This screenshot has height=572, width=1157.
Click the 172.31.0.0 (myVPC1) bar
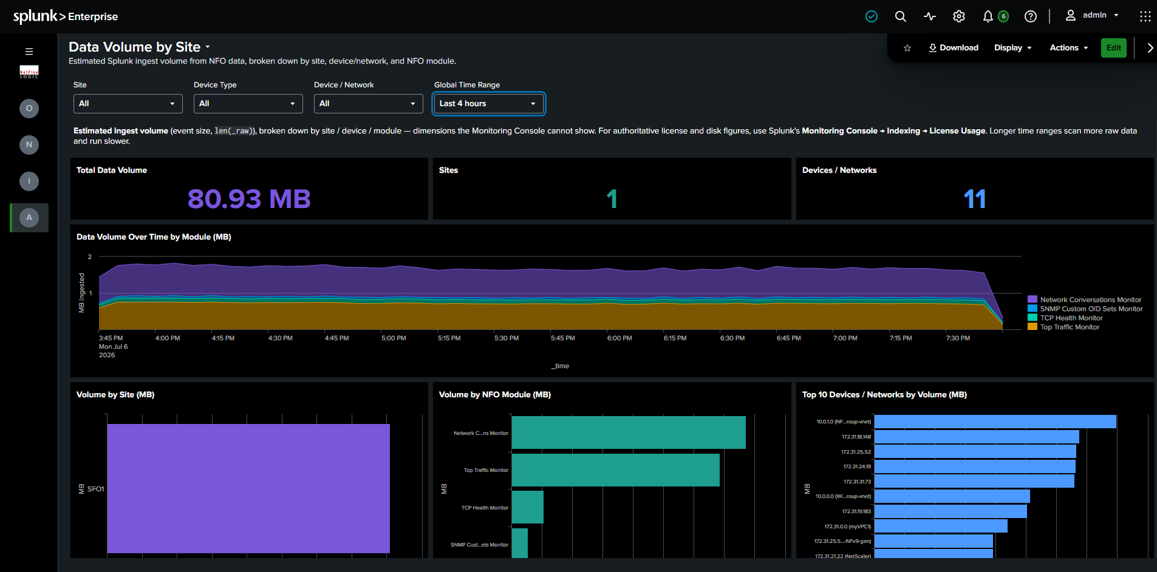[x=941, y=526]
